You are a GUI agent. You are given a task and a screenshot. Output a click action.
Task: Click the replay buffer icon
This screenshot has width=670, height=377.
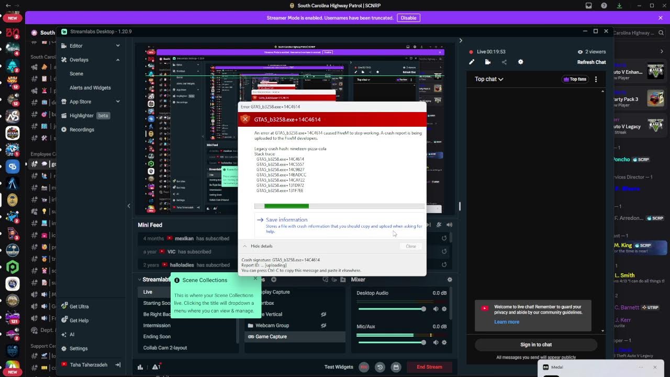tap(380, 367)
